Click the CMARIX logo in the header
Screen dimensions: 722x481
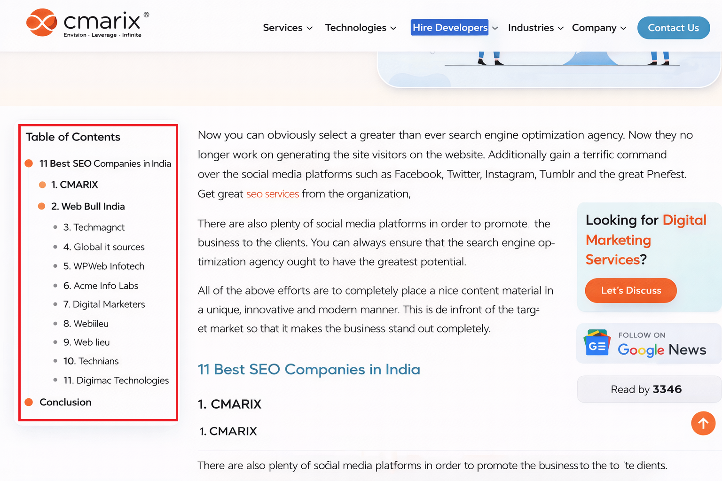[88, 23]
